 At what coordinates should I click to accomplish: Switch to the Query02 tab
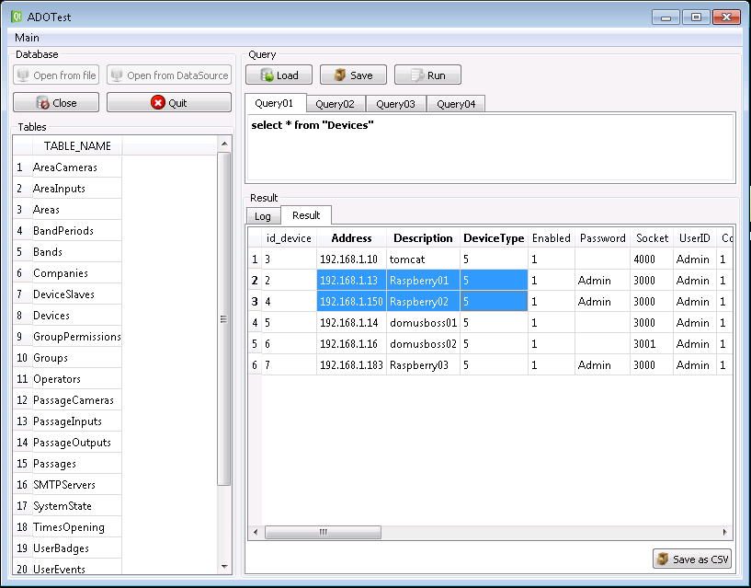(x=335, y=104)
